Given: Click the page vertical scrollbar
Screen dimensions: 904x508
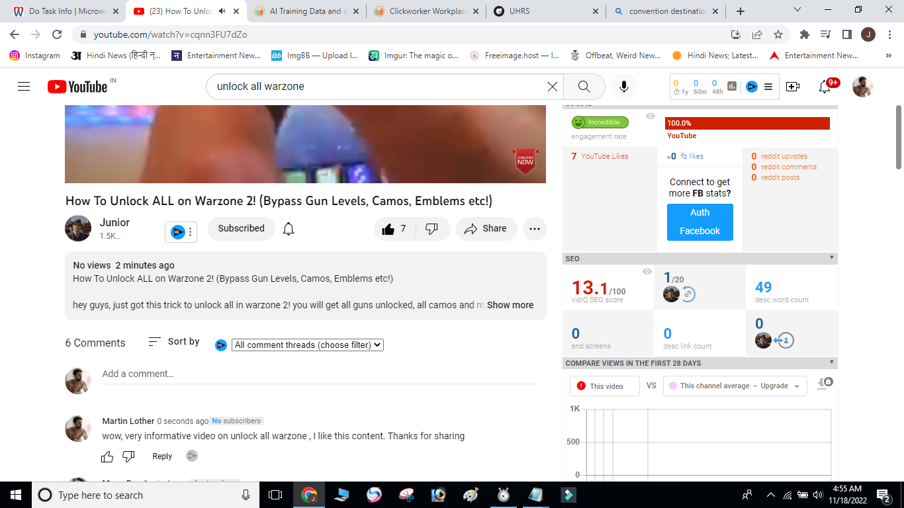Looking at the screenshot, I should (899, 137).
